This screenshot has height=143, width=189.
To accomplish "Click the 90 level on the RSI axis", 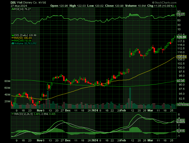I will pyautogui.click(x=179, y=11).
